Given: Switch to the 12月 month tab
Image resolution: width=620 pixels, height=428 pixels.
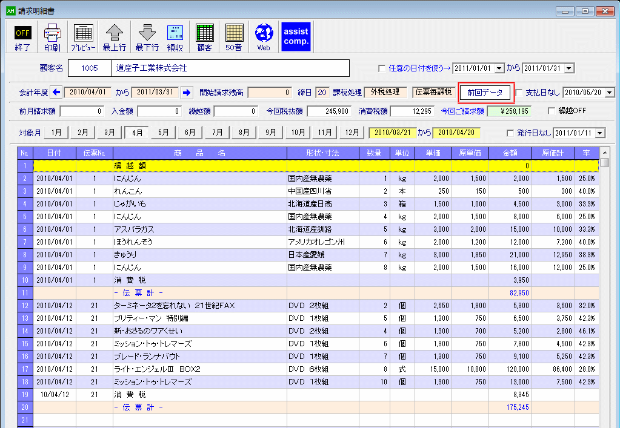Looking at the screenshot, I should coord(352,133).
